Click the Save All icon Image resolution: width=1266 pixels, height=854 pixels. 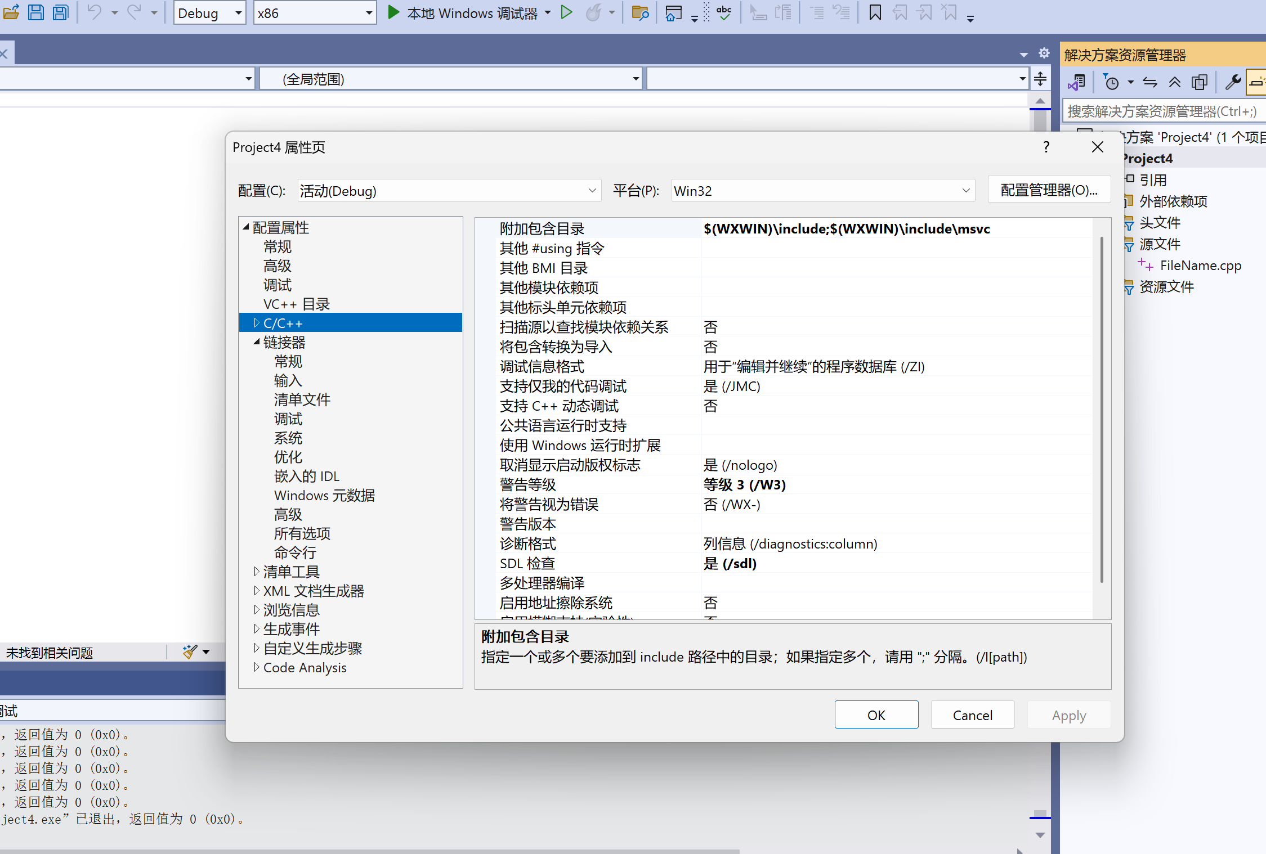(60, 12)
